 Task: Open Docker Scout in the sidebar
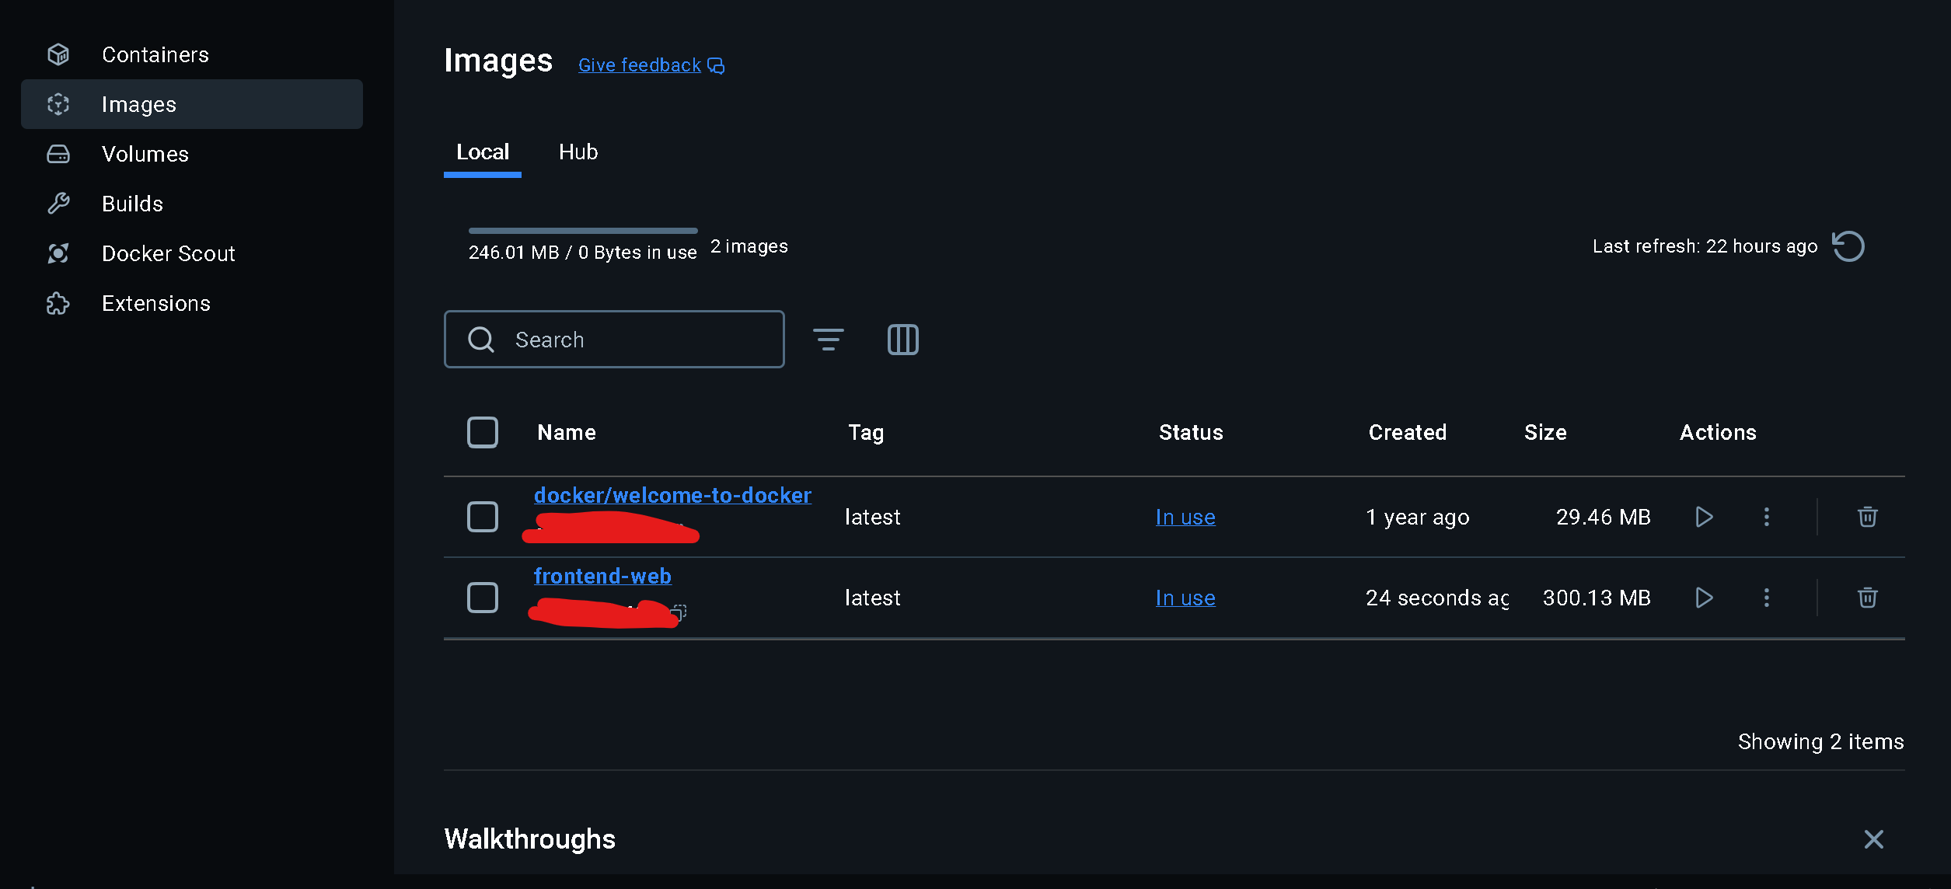coord(192,253)
